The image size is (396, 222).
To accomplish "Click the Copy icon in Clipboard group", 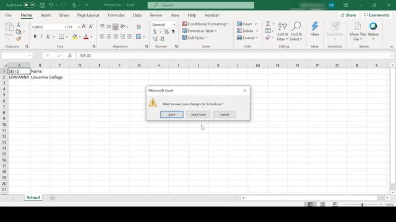I will click(x=19, y=31).
